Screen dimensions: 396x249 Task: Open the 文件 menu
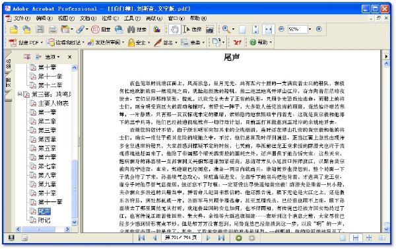point(18,18)
